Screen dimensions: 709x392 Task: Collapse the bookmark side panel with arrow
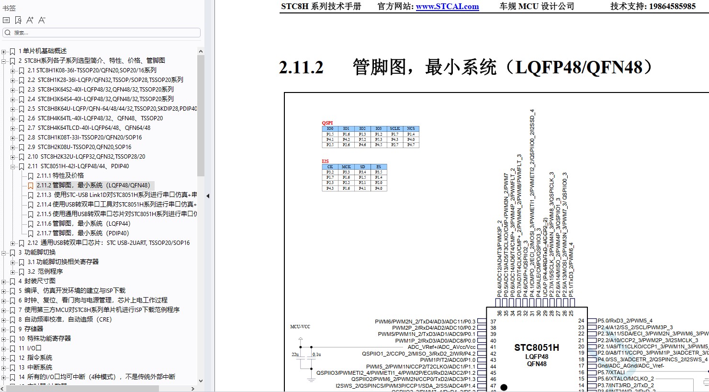(x=208, y=196)
